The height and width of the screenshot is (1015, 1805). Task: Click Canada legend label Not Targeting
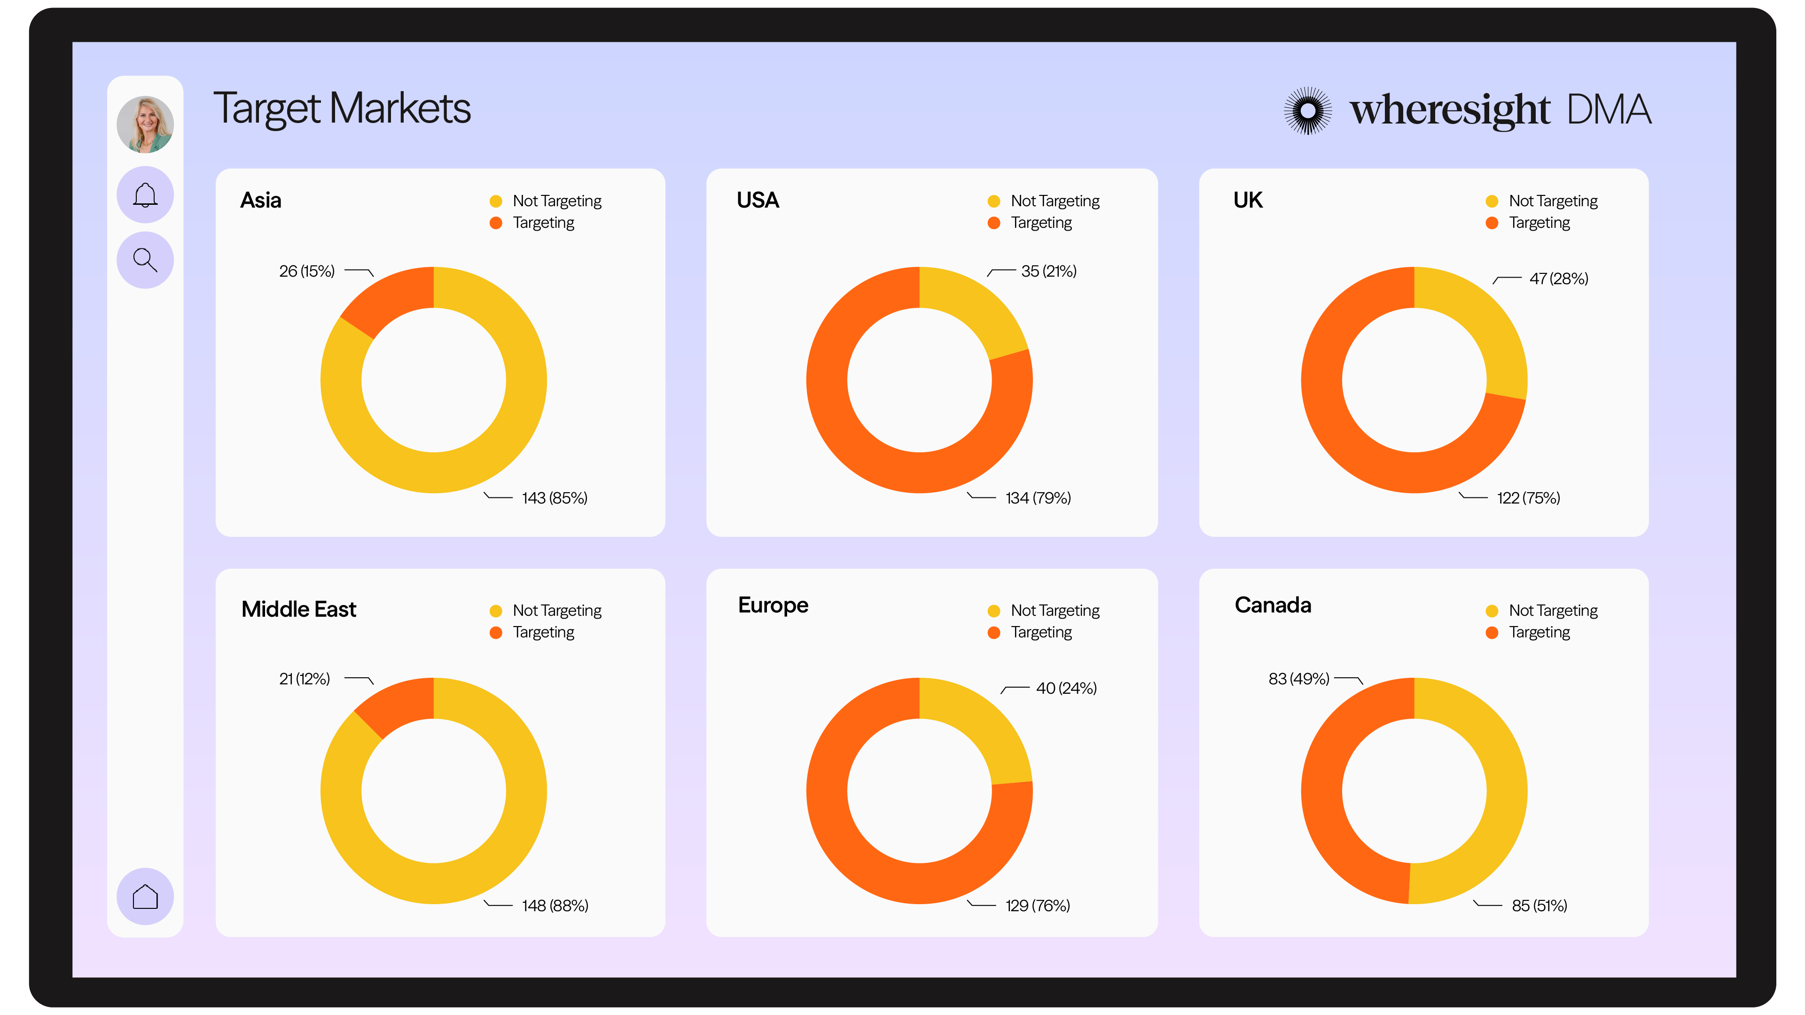pos(1554,611)
